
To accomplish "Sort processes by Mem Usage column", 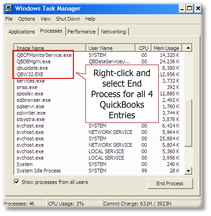I will (167, 48).
